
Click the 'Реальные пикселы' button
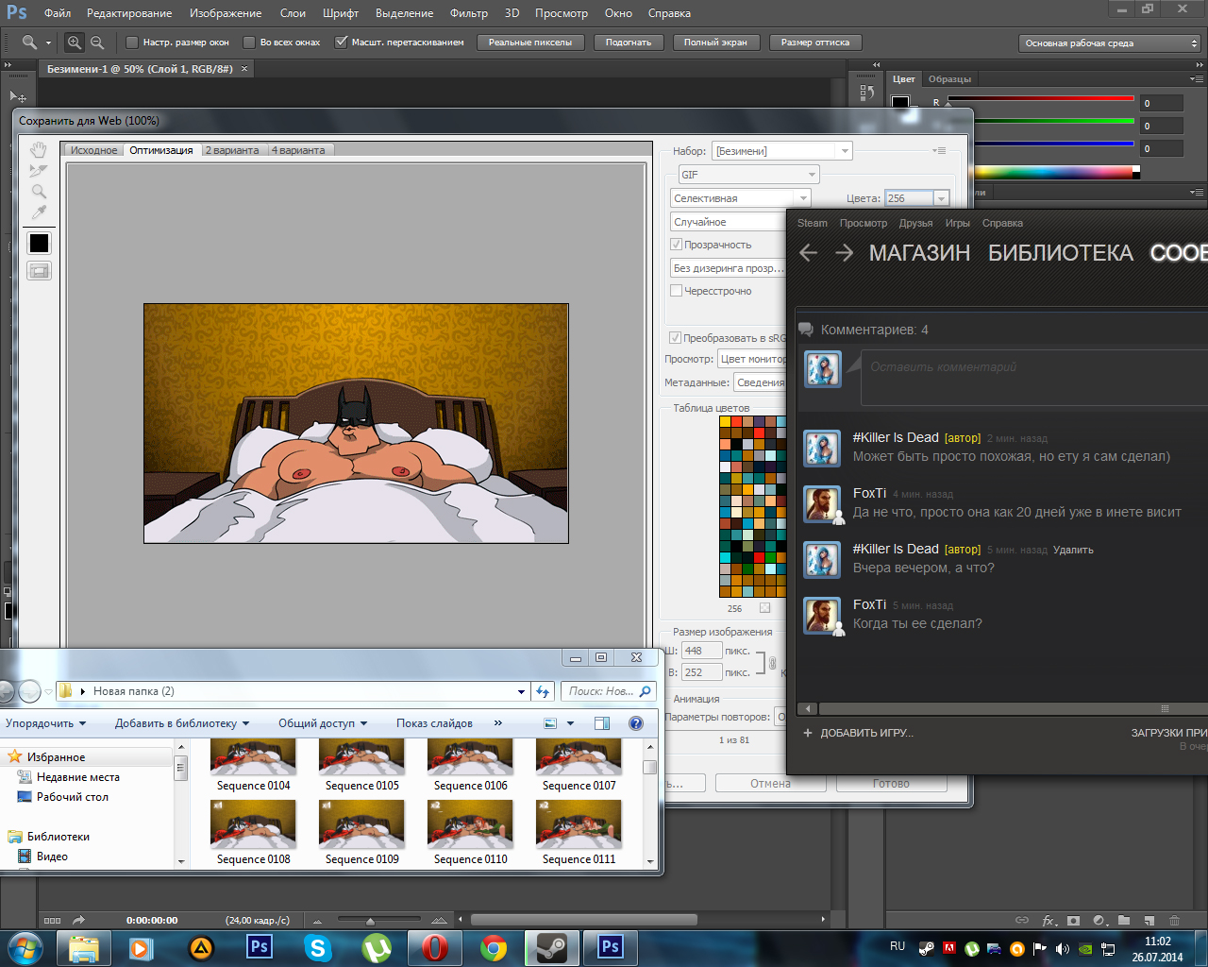point(530,42)
